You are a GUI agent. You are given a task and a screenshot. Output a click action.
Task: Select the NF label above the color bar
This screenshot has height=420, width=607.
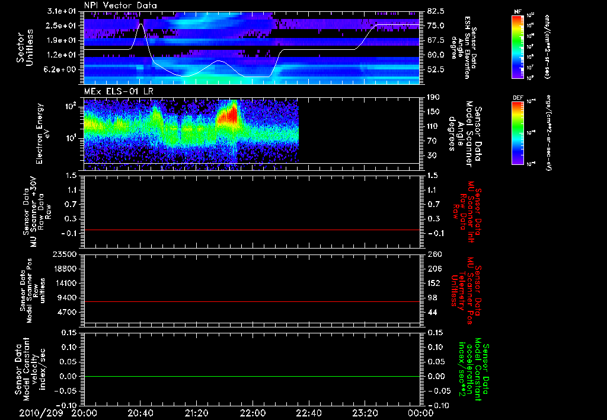[x=517, y=12]
